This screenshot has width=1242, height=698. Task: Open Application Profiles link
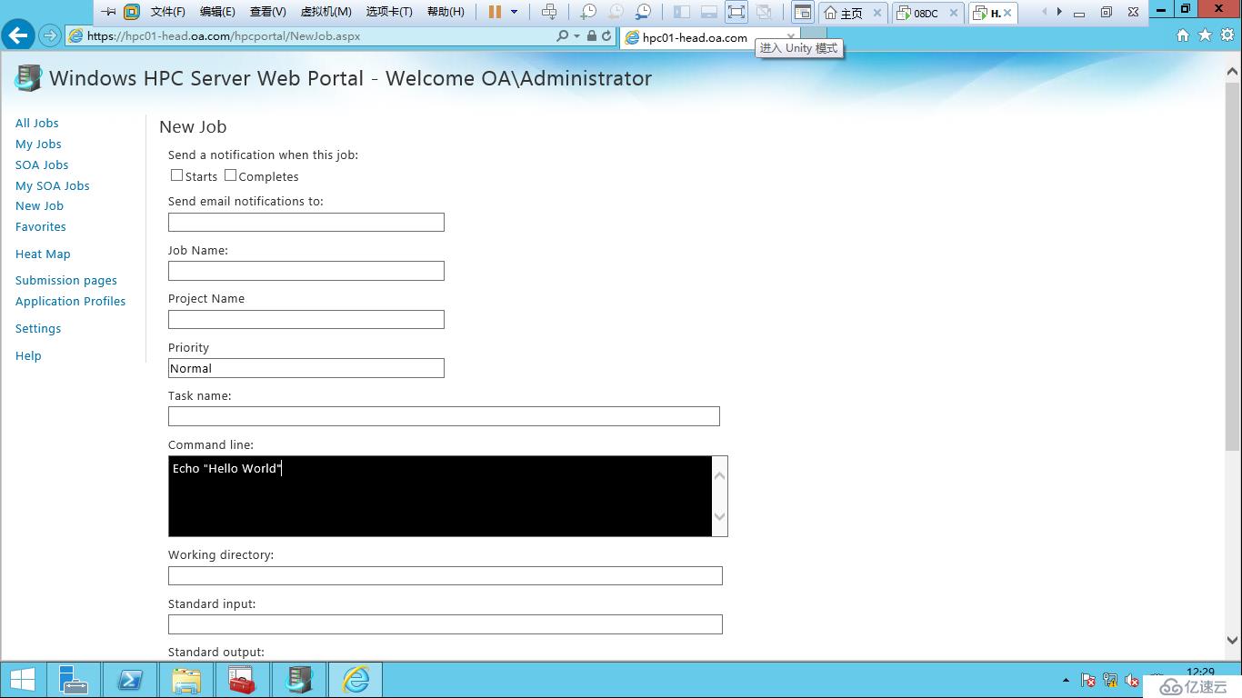point(71,301)
